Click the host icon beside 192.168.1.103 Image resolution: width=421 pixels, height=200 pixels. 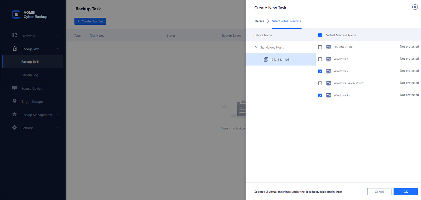(266, 60)
